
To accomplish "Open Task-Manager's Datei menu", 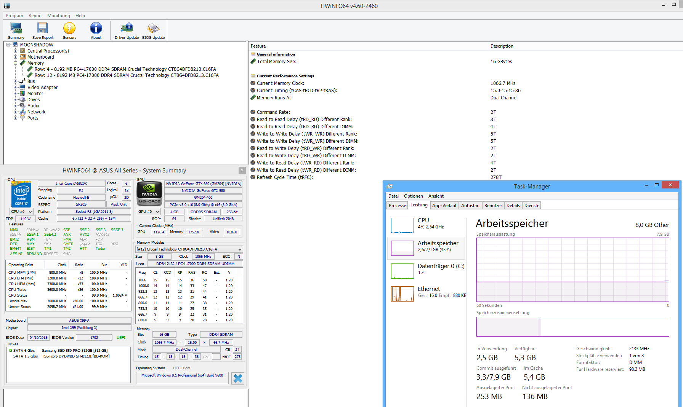I will pyautogui.click(x=393, y=196).
